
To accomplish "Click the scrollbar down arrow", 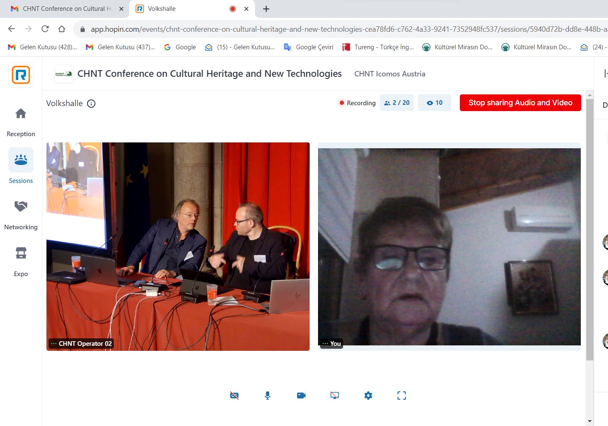I will click(590, 421).
